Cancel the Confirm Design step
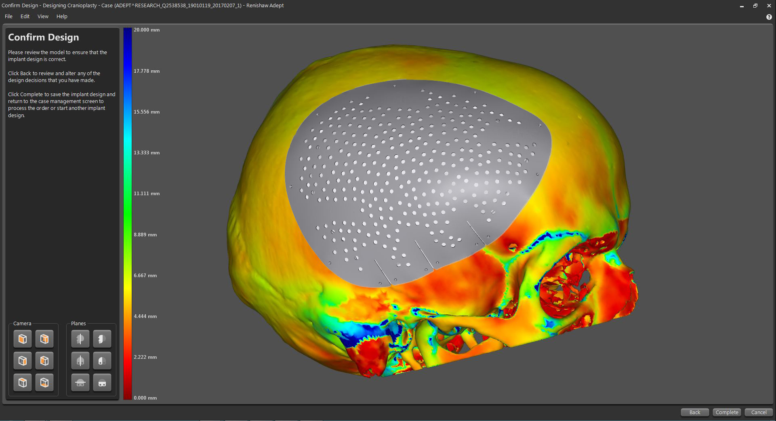 pos(758,412)
